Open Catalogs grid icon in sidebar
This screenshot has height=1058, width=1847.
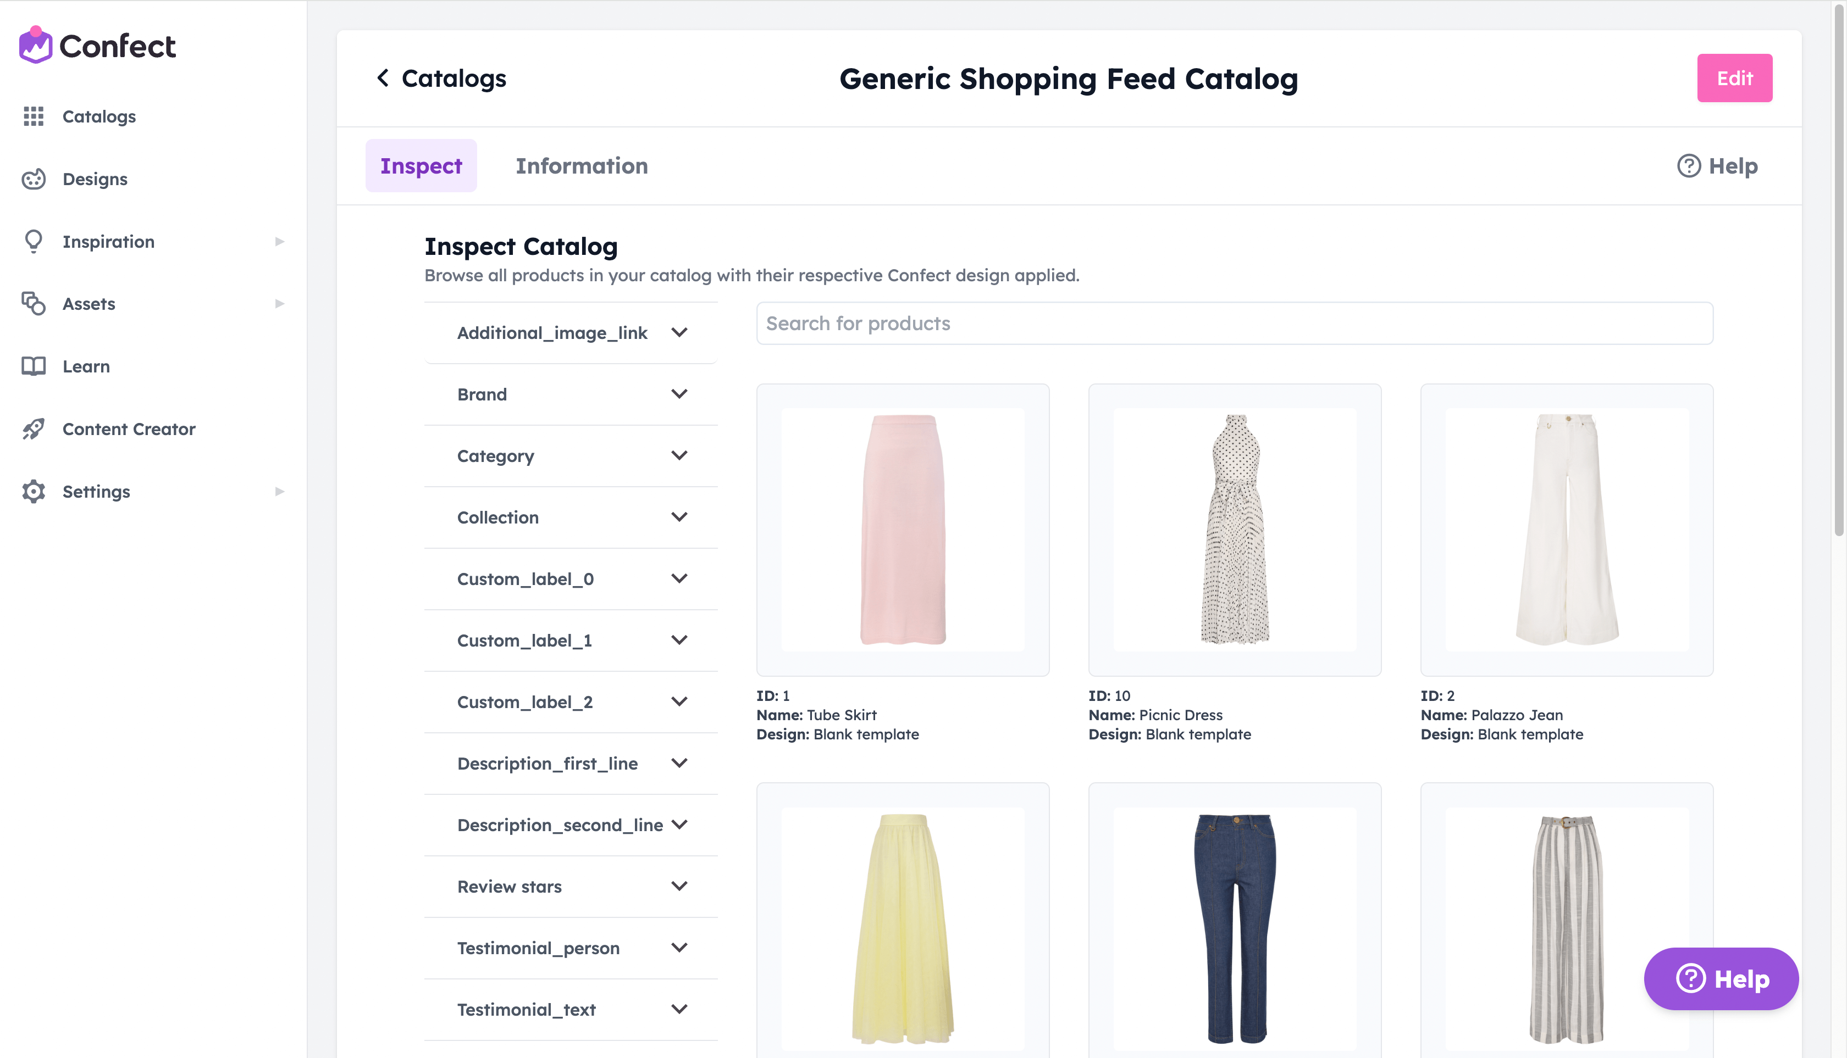(34, 116)
